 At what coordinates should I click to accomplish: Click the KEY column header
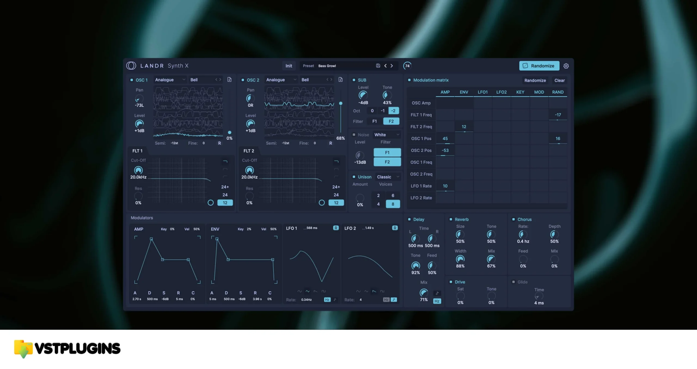(520, 92)
